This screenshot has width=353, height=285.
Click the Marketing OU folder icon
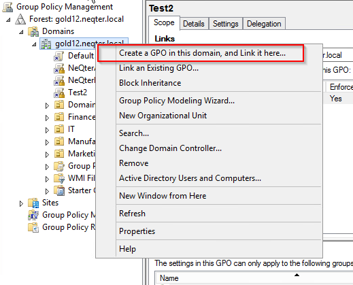59,154
